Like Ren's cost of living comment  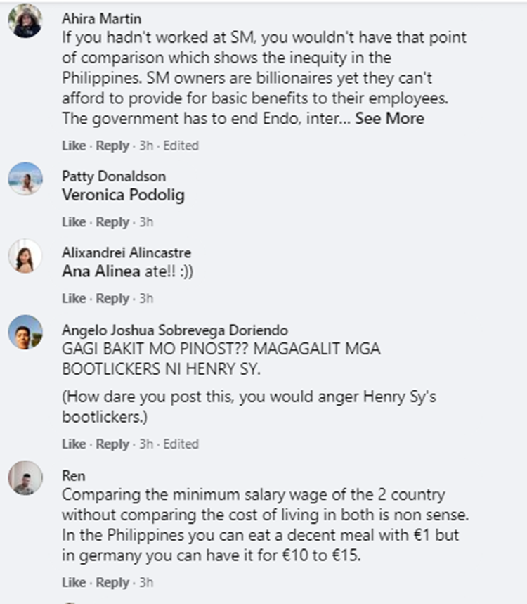(73, 583)
